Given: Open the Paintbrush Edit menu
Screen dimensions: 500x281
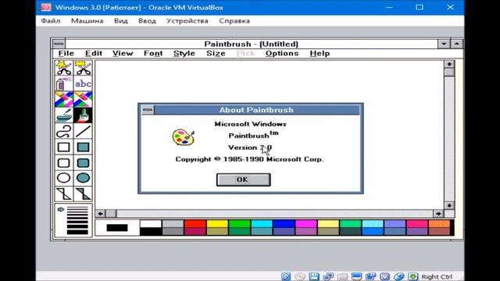Looking at the screenshot, I should click(94, 53).
